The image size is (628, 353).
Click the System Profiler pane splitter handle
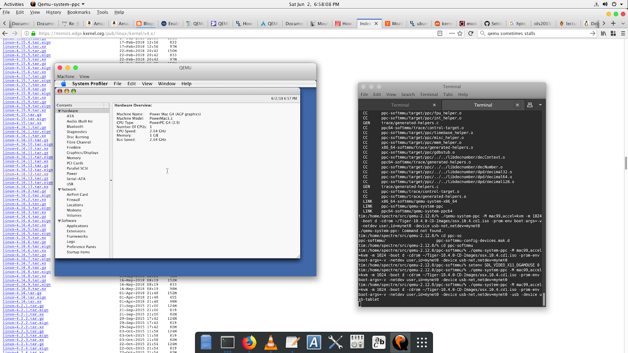point(111,180)
